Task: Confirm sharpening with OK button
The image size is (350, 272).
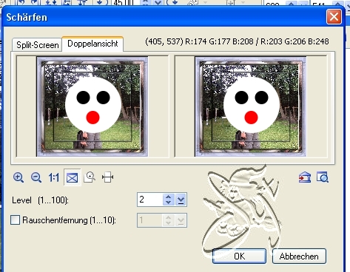Action: click(239, 256)
